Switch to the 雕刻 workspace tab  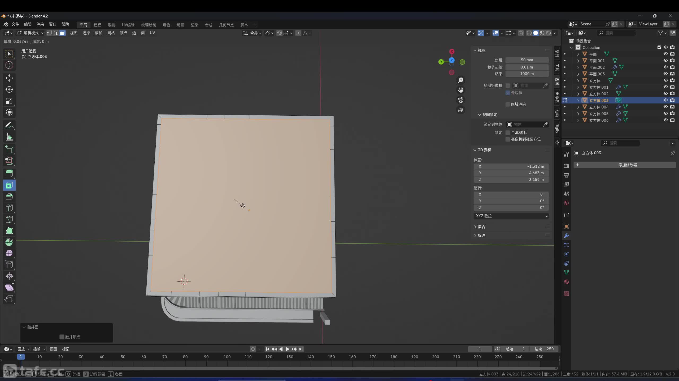pos(111,25)
